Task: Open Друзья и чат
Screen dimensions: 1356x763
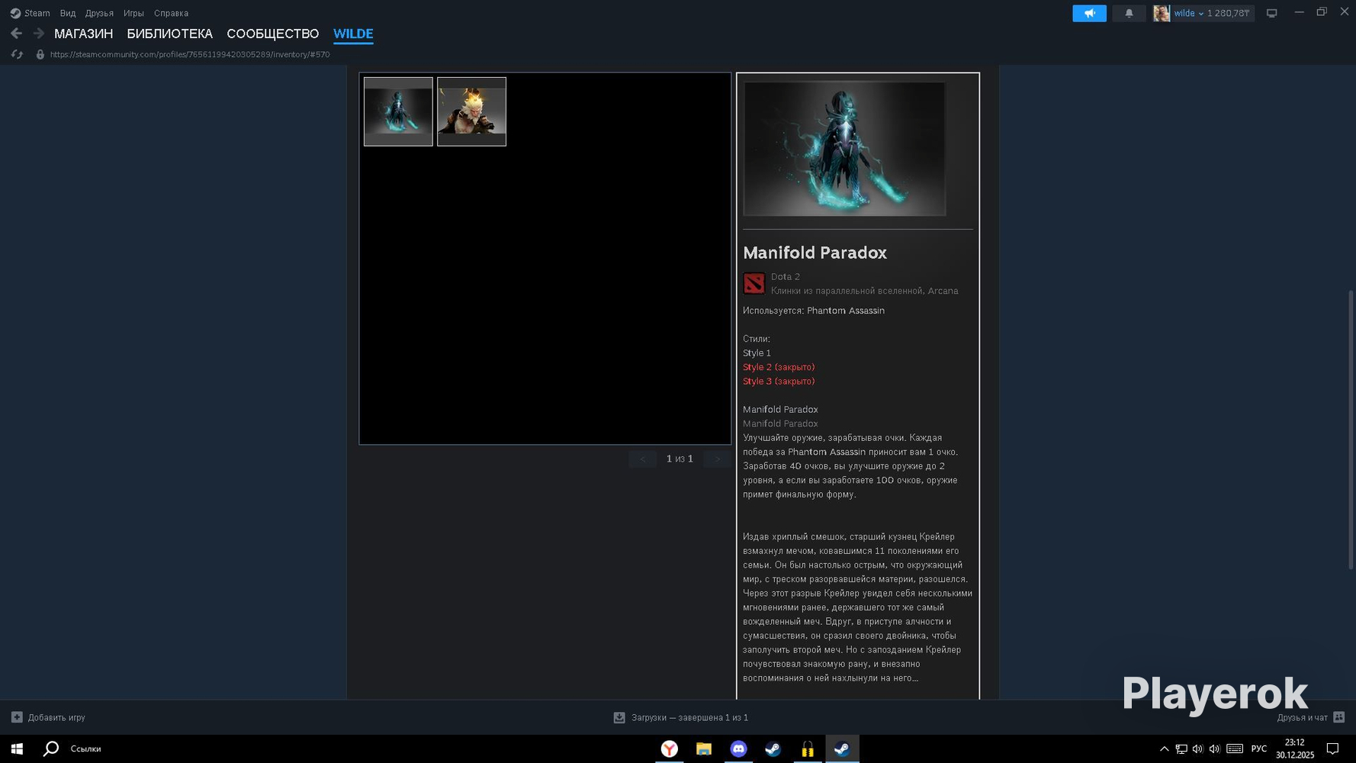Action: (1302, 717)
